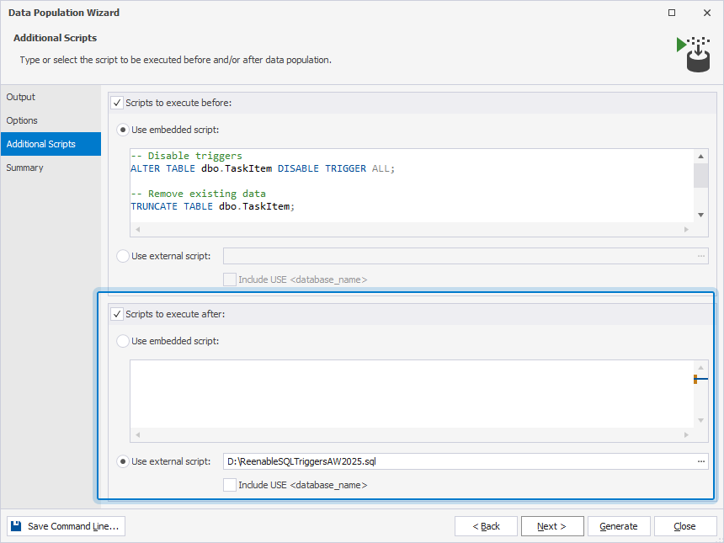Click the Close button at bottom
724x543 pixels.
[684, 526]
